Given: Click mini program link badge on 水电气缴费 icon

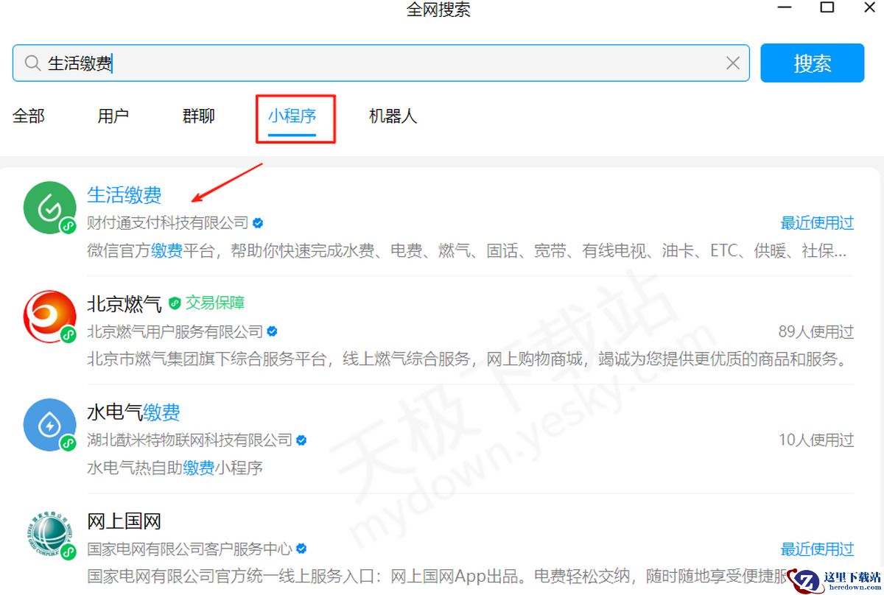Looking at the screenshot, I should coord(69,443).
